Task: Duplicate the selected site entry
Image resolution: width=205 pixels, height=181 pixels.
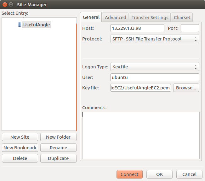Action: (58, 158)
